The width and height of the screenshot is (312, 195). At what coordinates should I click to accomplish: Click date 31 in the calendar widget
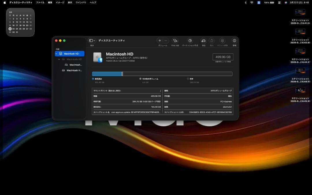[17, 32]
